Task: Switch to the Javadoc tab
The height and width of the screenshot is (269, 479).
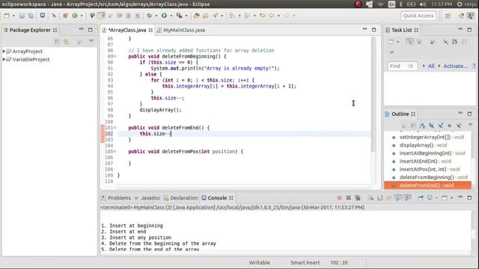Action: pos(148,198)
